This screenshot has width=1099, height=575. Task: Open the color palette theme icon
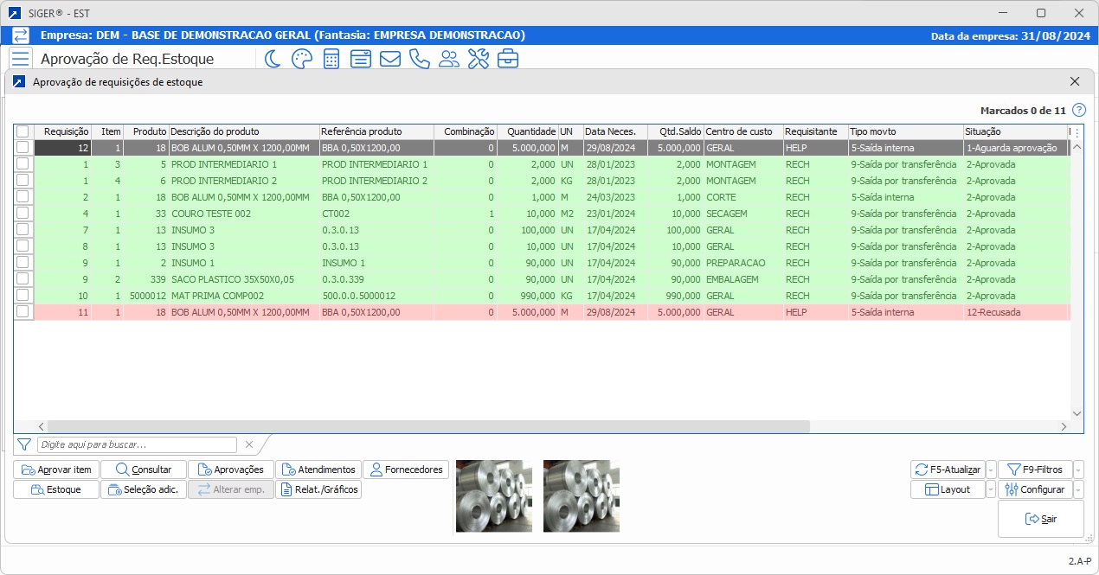300,59
